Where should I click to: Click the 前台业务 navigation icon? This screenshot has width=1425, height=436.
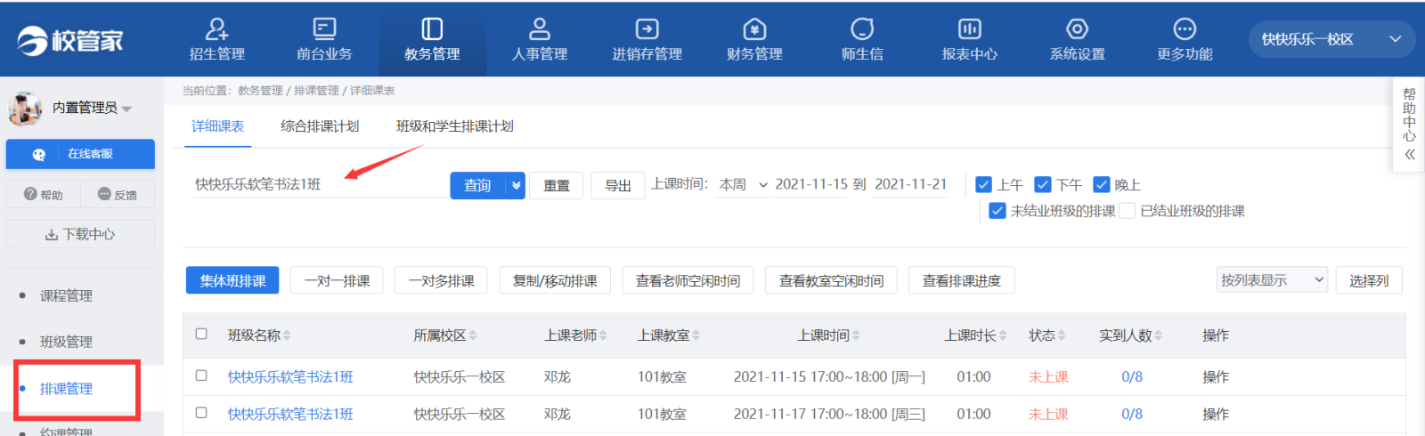[x=324, y=29]
